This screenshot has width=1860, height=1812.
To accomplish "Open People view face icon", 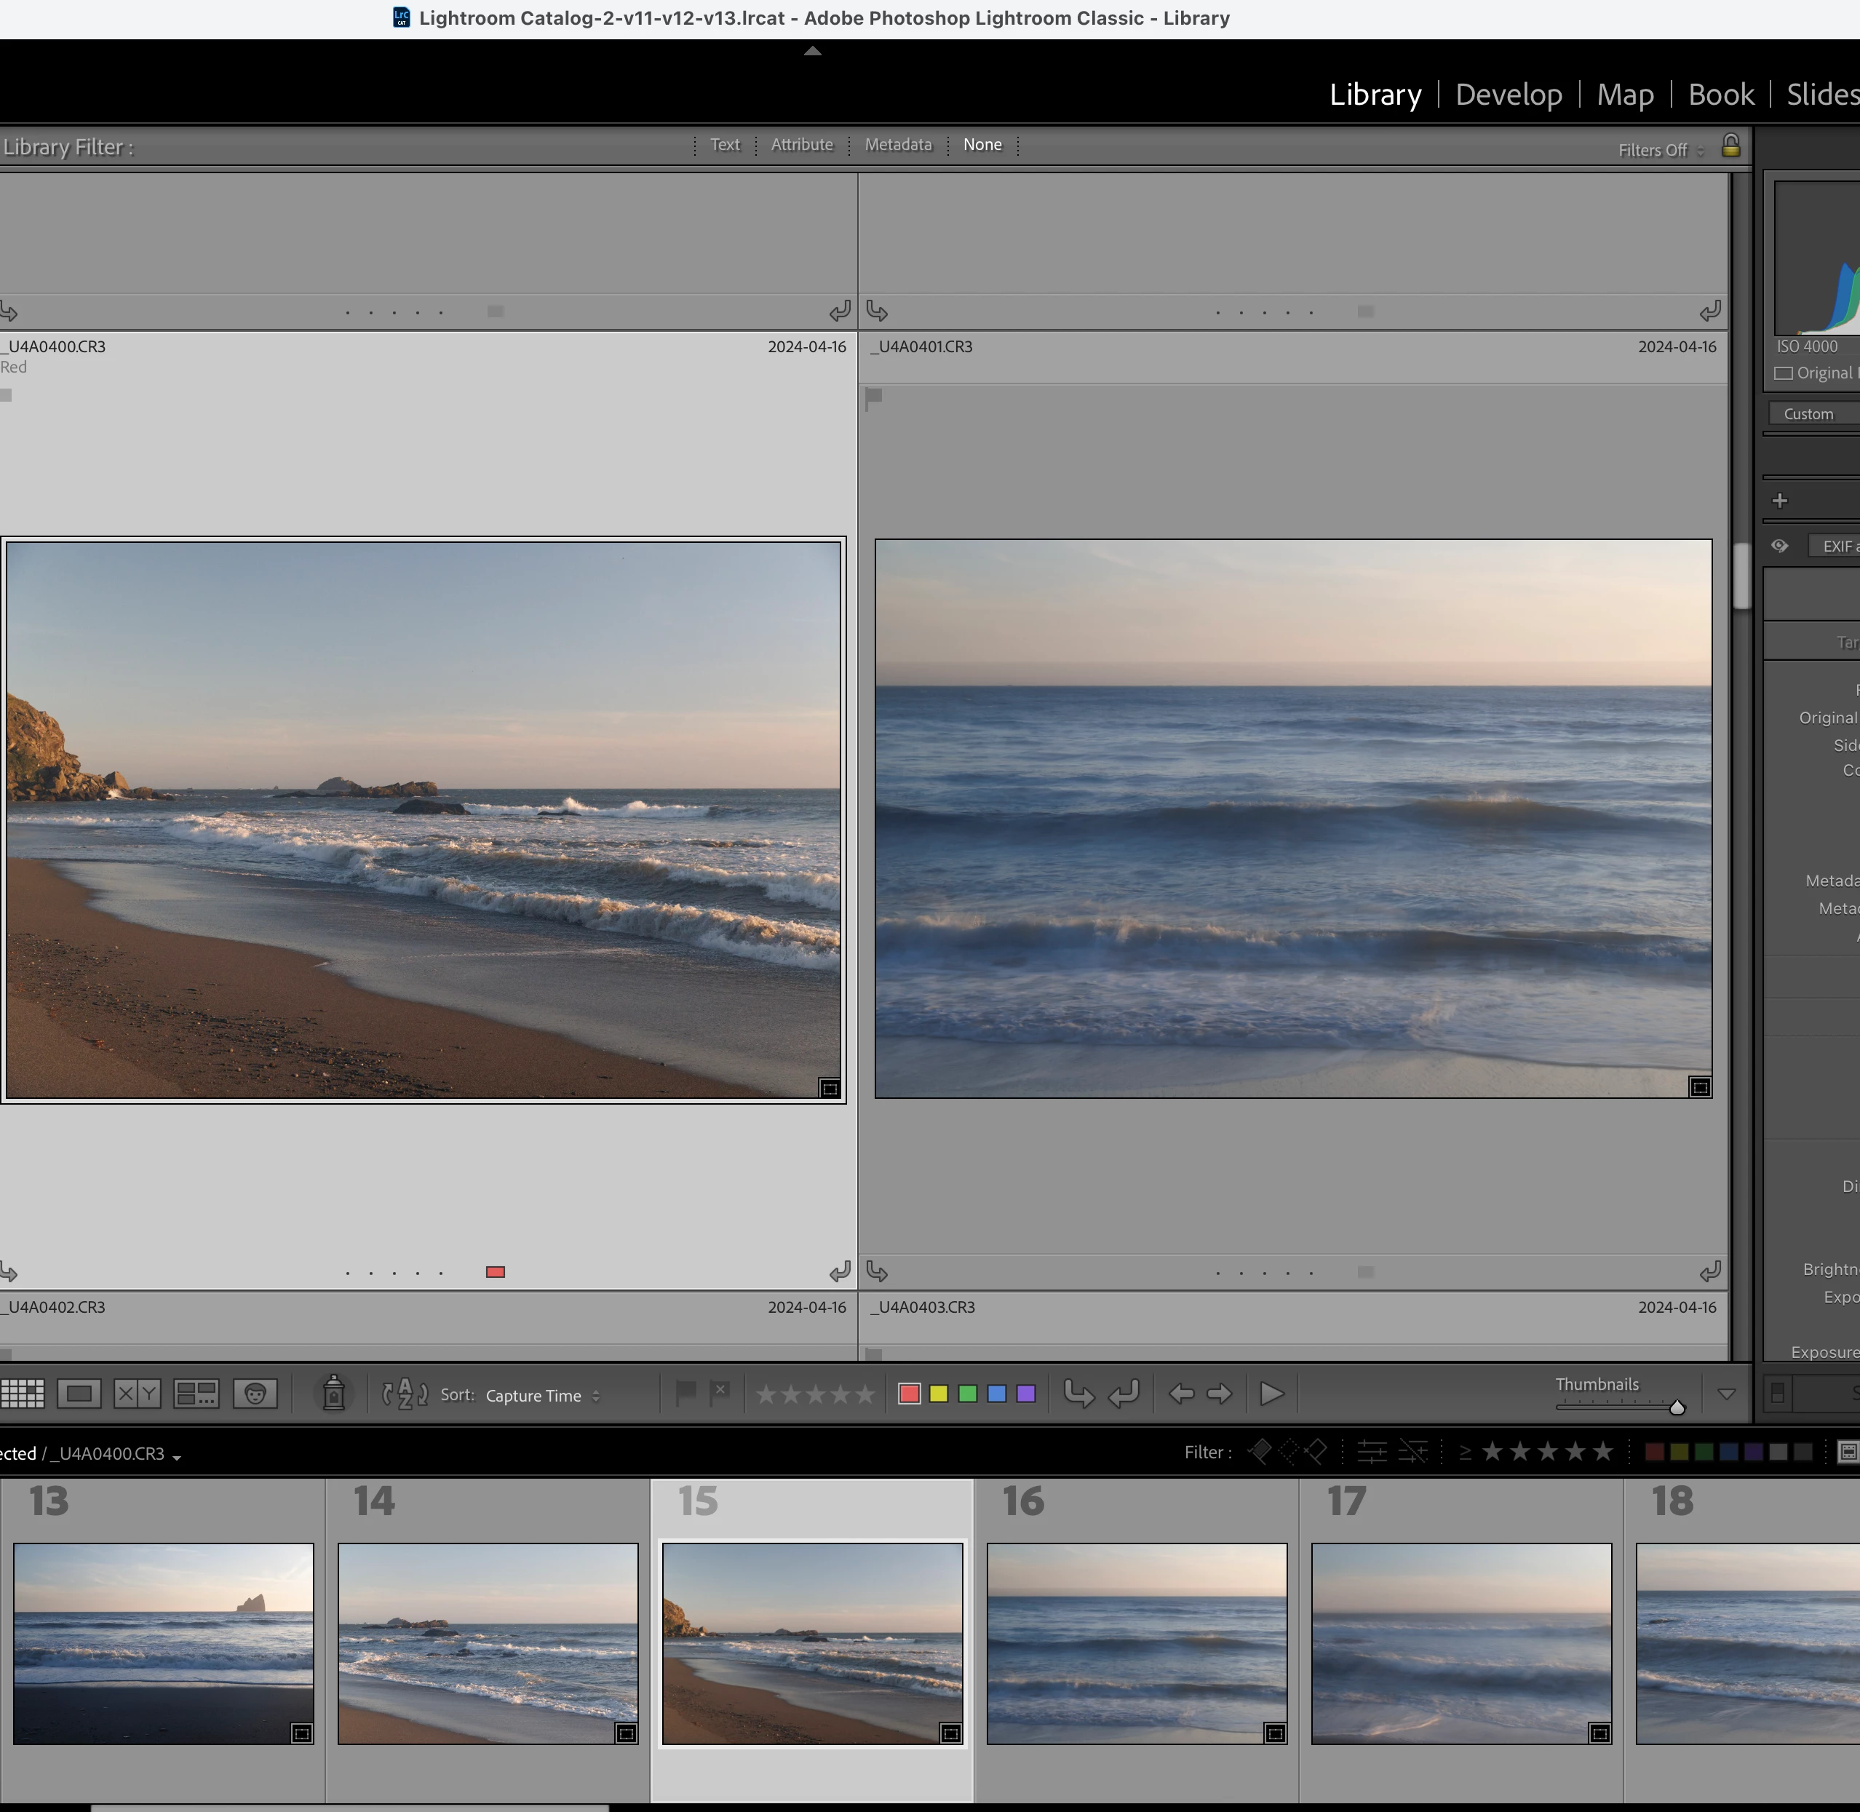I will click(255, 1394).
